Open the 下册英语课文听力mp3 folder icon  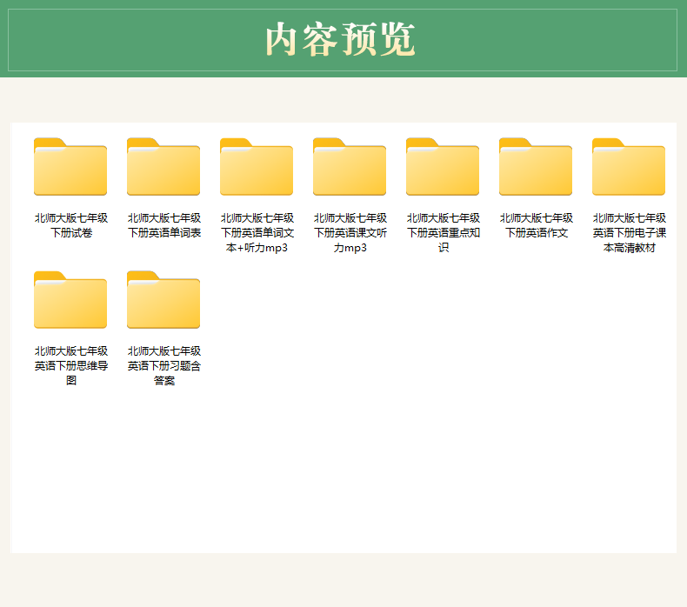click(x=350, y=167)
